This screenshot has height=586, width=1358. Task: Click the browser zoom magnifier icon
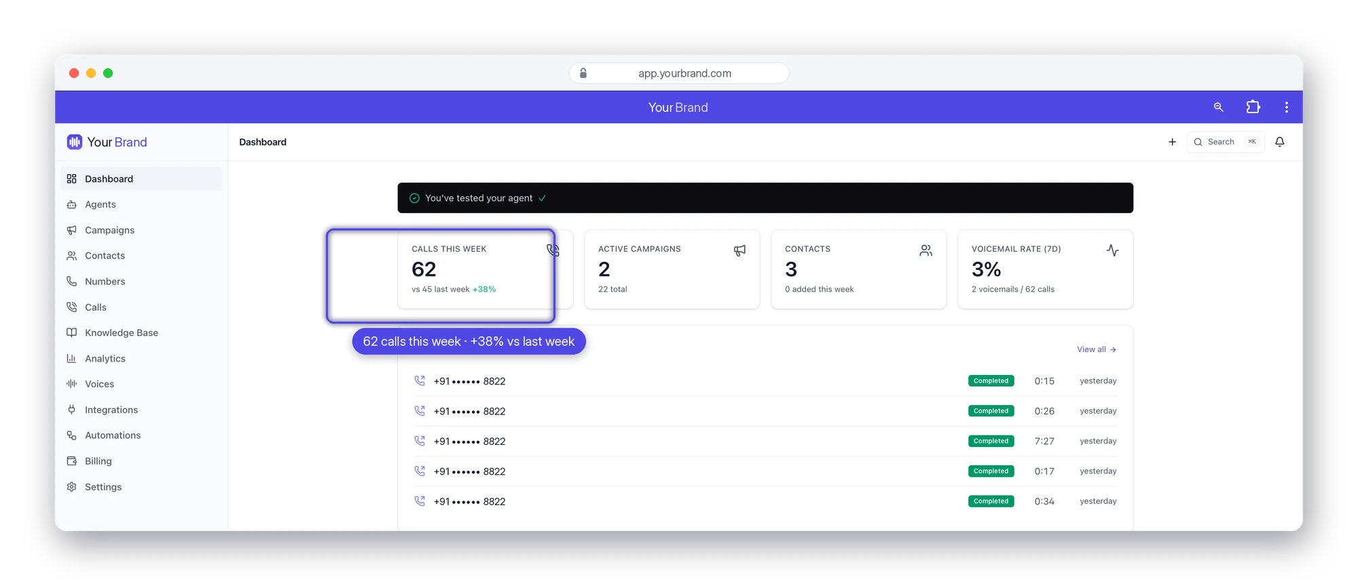(1219, 107)
